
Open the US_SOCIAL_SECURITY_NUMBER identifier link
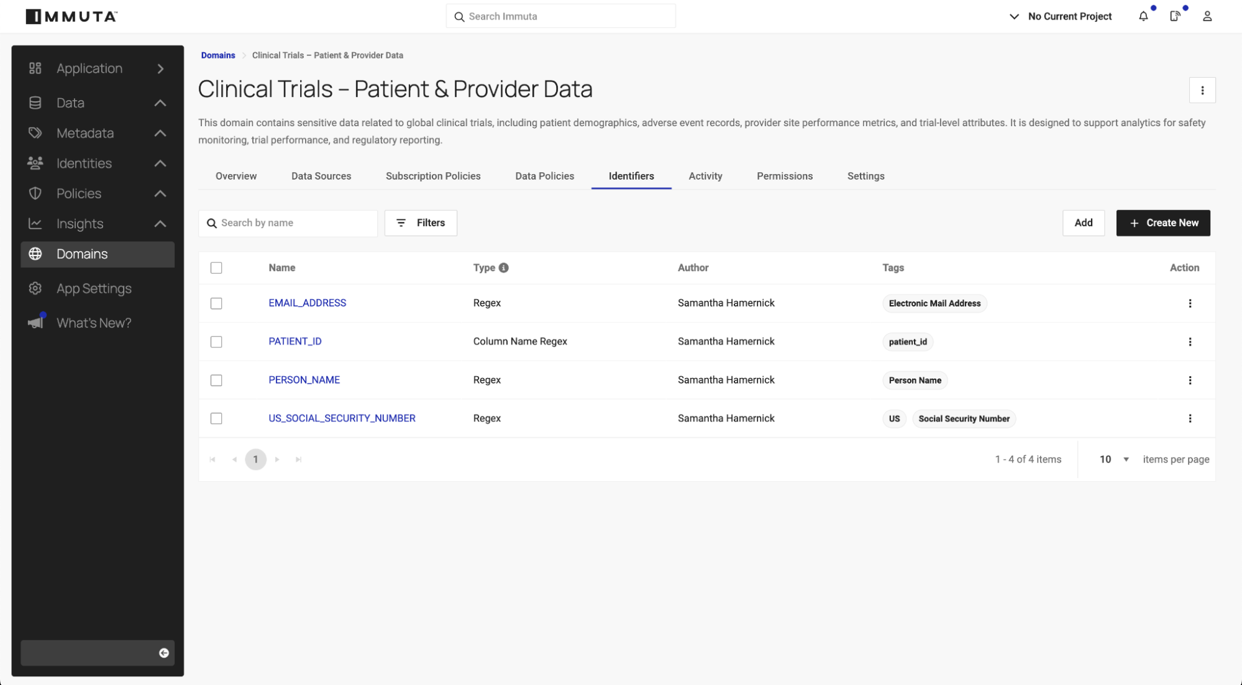click(x=342, y=418)
